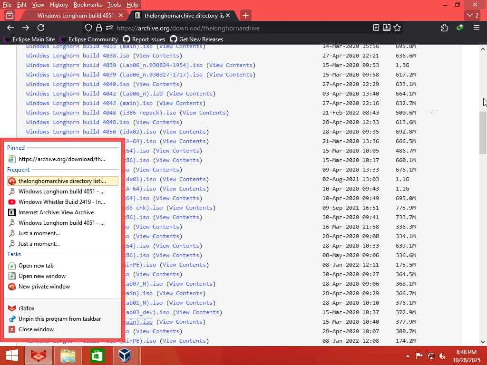The image size is (487, 365).
Task: Select thelonghornarchive directory listing jump list item
Action: coord(62,181)
